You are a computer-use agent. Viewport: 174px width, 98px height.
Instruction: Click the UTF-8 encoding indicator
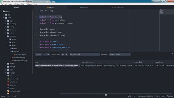tap(157, 96)
